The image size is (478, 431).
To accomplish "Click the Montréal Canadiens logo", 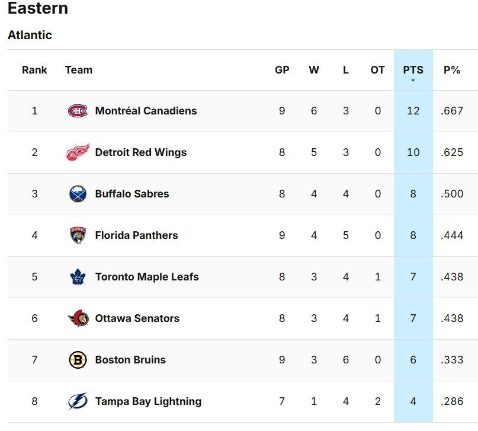I will coord(78,111).
